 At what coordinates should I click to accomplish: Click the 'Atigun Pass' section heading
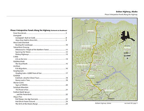(x=18, y=97)
